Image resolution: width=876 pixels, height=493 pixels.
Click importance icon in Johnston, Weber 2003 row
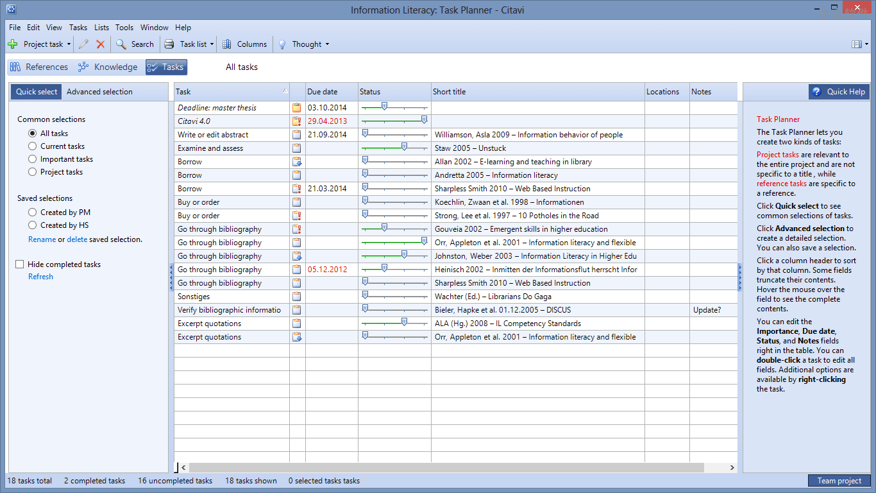pos(297,256)
